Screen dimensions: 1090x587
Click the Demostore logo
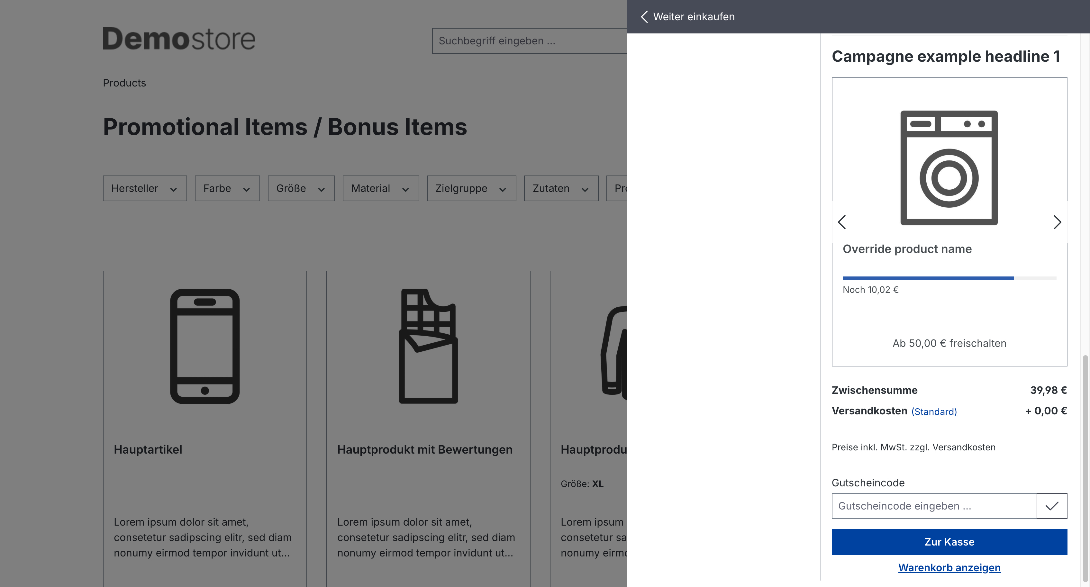pos(179,39)
